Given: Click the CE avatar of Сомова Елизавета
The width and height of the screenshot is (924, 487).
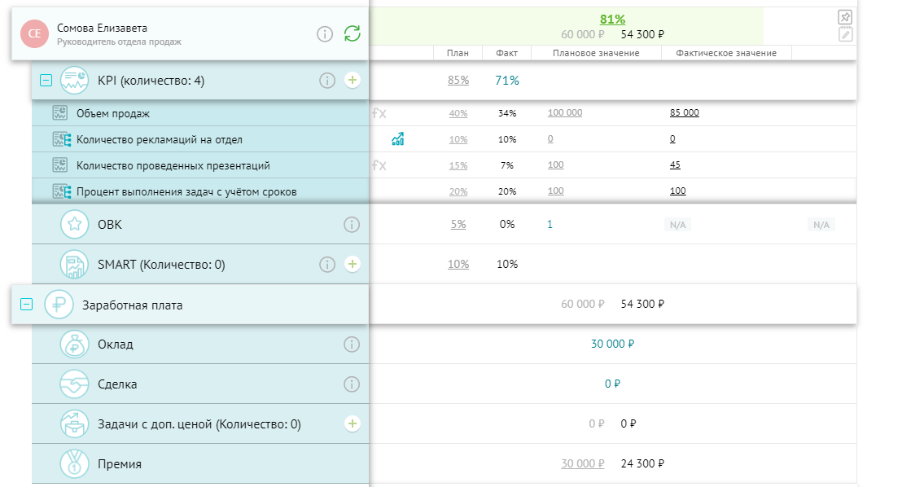Looking at the screenshot, I should (x=35, y=33).
